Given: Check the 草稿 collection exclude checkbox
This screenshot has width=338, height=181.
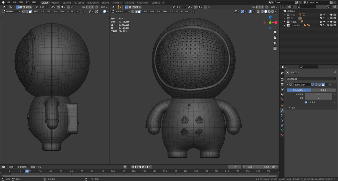Looking at the screenshot, I should click(321, 15).
